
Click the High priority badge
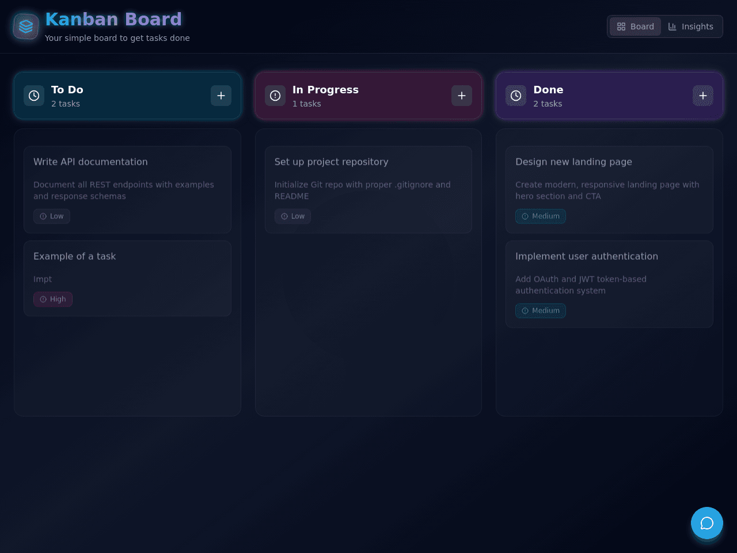pos(53,300)
